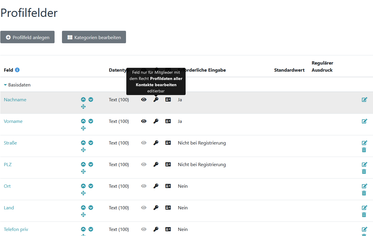Viewport: 373px width, 236px height.
Task: Move Straße field down
Action: (91, 143)
